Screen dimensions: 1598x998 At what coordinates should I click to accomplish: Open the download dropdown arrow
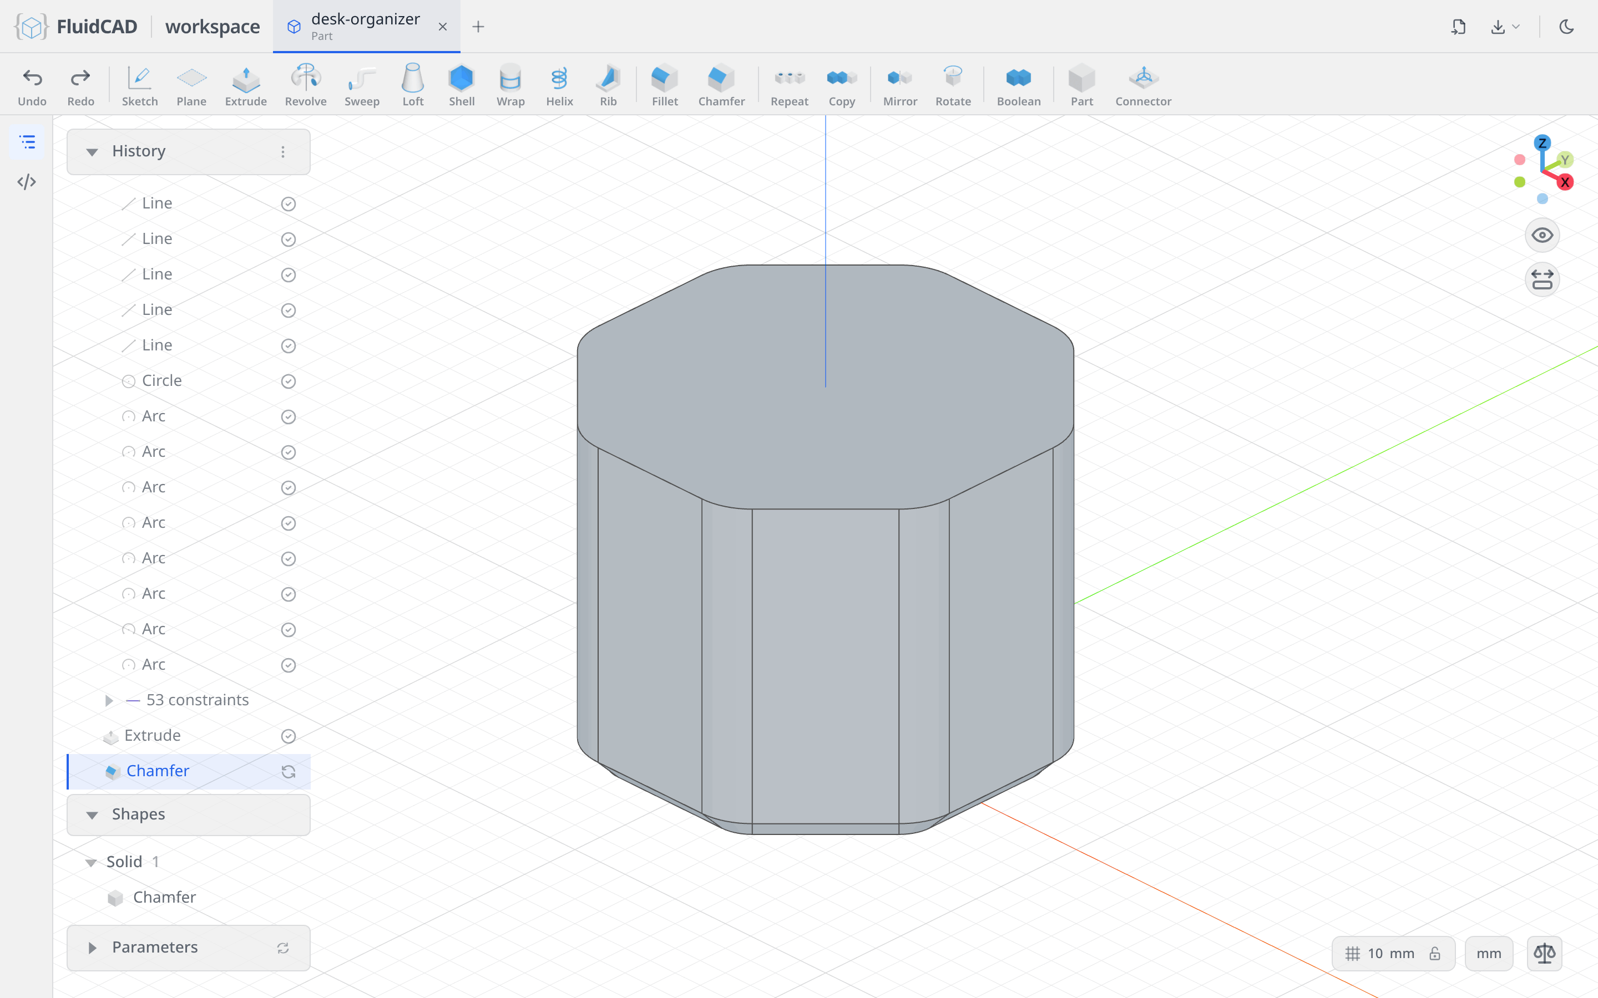point(1515,27)
